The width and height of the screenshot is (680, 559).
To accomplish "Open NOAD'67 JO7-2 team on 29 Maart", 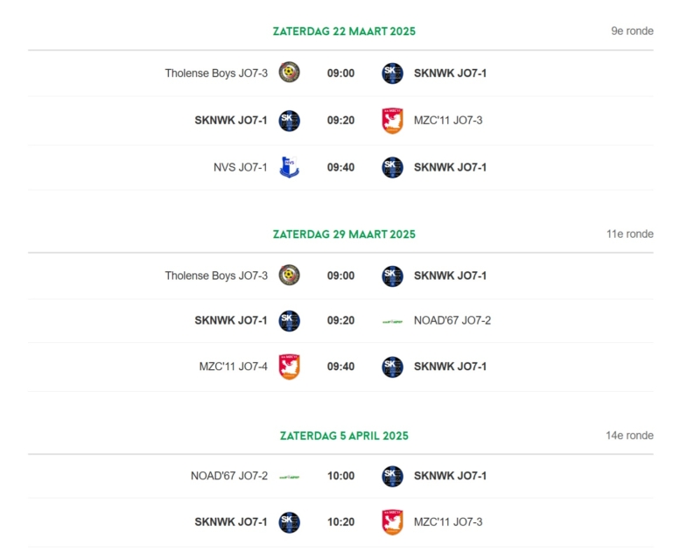I will (452, 320).
